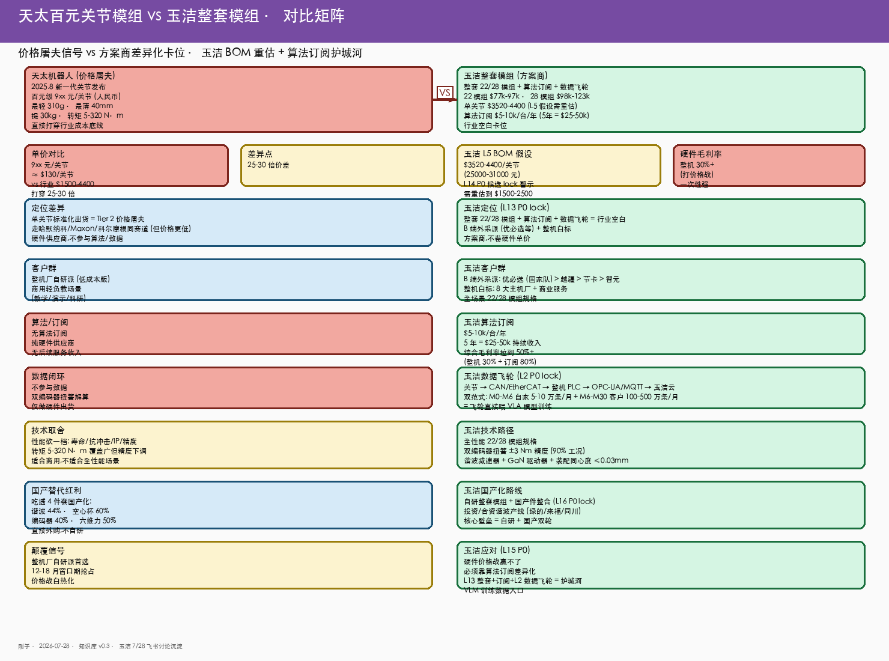
Task: Select the 颠覆信号 card heading
Action: pyautogui.click(x=48, y=550)
